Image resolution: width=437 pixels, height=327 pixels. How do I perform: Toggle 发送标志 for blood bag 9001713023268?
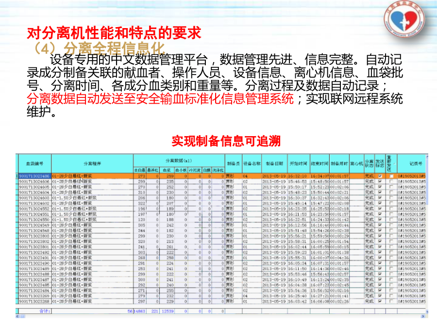[x=380, y=301]
